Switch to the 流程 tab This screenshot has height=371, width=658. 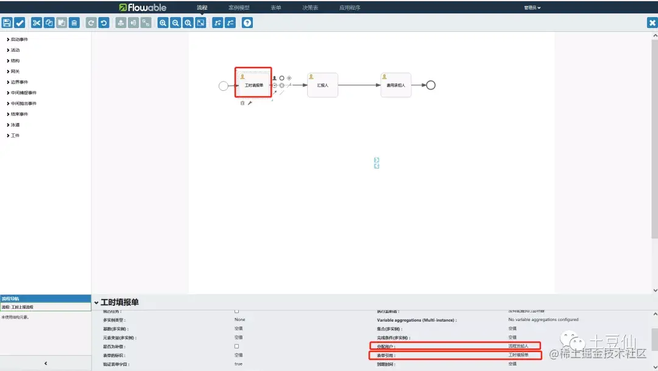click(202, 7)
